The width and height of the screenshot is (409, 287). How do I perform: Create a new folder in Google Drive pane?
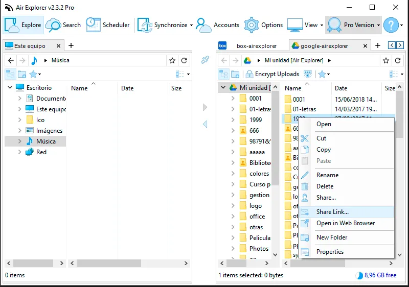pos(235,74)
